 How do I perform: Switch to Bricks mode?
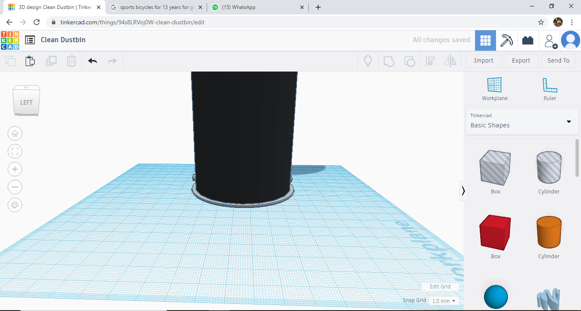tap(528, 40)
